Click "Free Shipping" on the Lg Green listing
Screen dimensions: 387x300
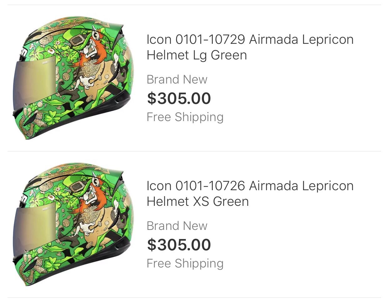185,117
